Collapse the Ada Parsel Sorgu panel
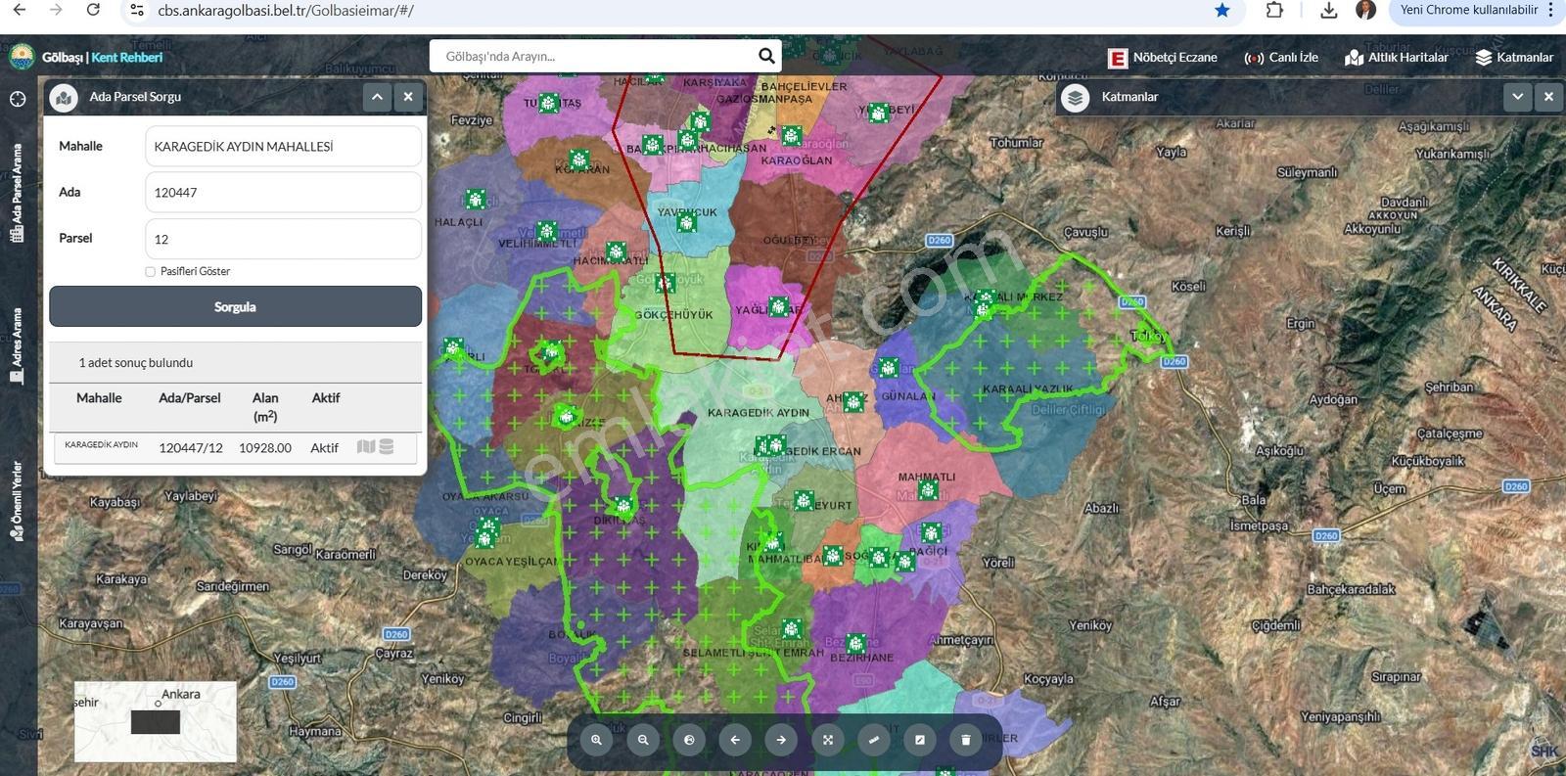The width and height of the screenshot is (1566, 776). pos(377,97)
